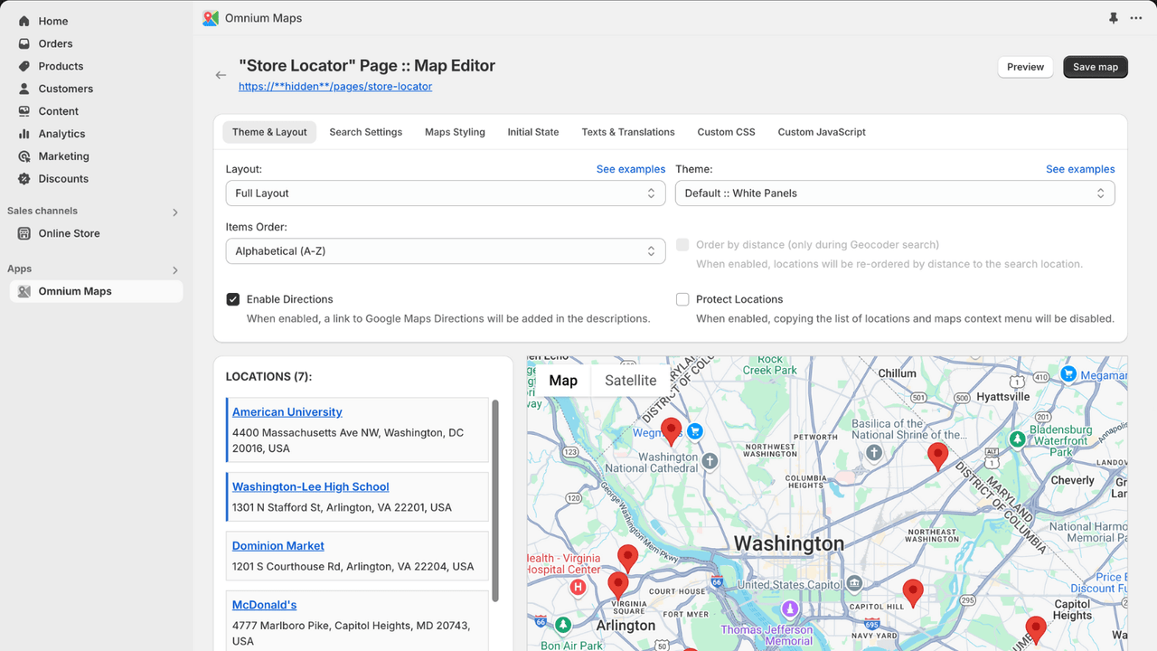
Task: Open the three-dot more options menu
Action: coord(1136,18)
